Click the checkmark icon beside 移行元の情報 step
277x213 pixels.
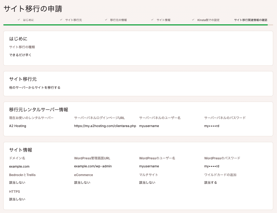click(x=106, y=20)
